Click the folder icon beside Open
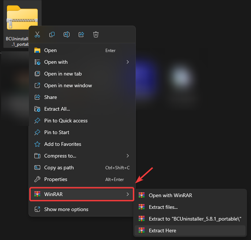Screen dimensions: 251x240 tap(37, 50)
